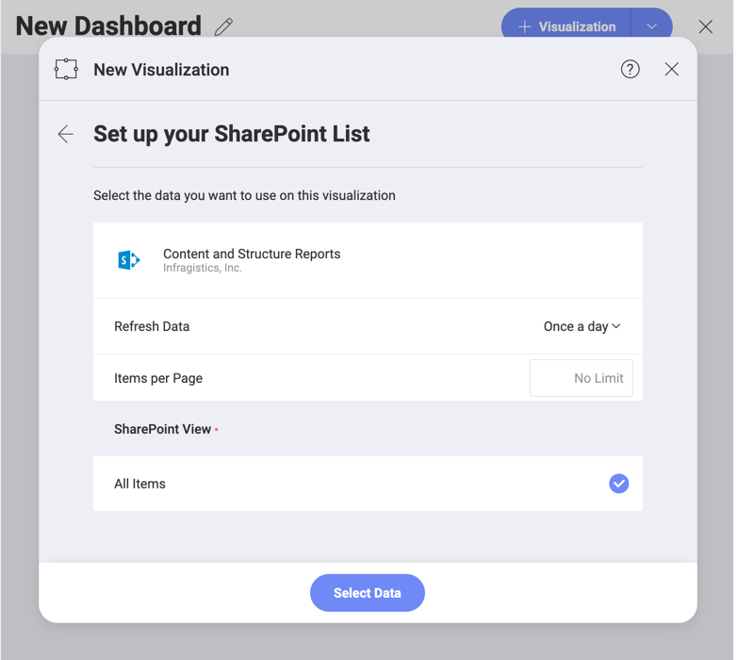Screen dimensions: 754x660
Task: Click the New Dashboard title
Action: click(x=108, y=26)
